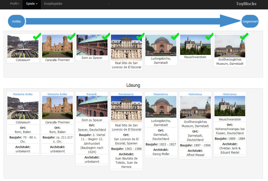268x181 pixels.
Task: Click green checkmark on Ludwigskirche card
Action: pos(175,36)
